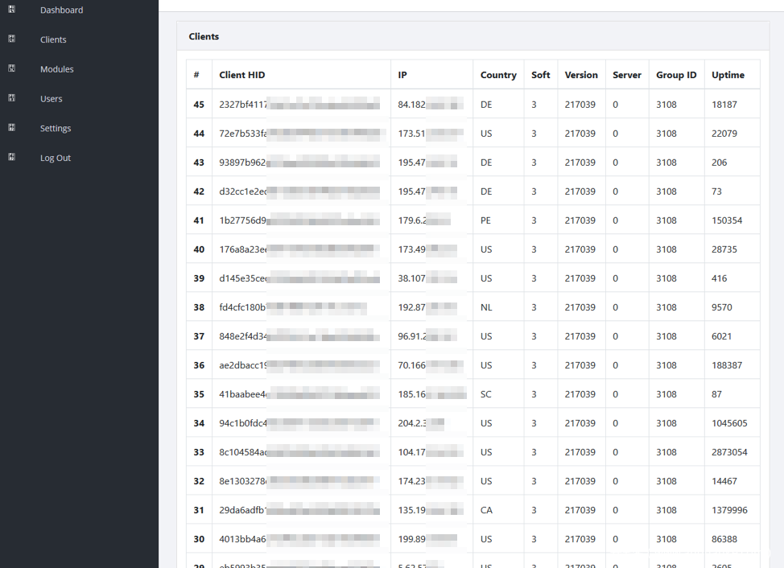The image size is (784, 568).
Task: Click the Uptime column header
Action: pos(728,75)
